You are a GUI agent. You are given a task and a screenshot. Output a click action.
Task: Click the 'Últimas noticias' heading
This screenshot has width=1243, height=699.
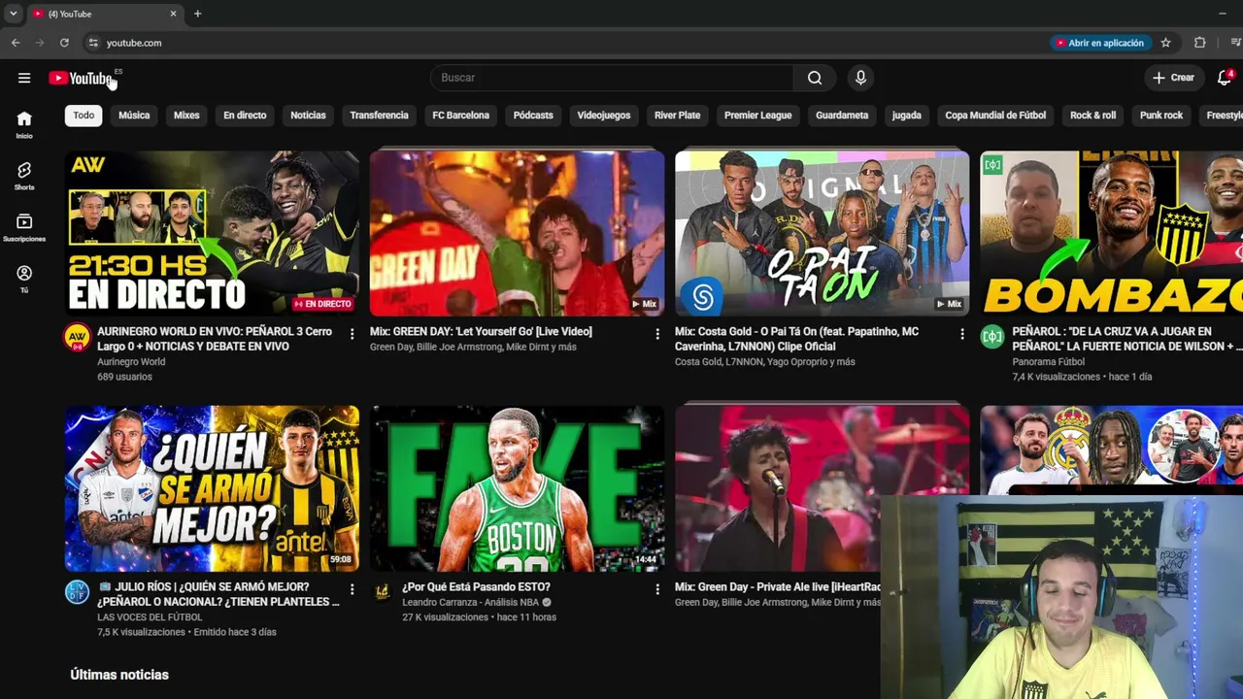click(x=119, y=675)
